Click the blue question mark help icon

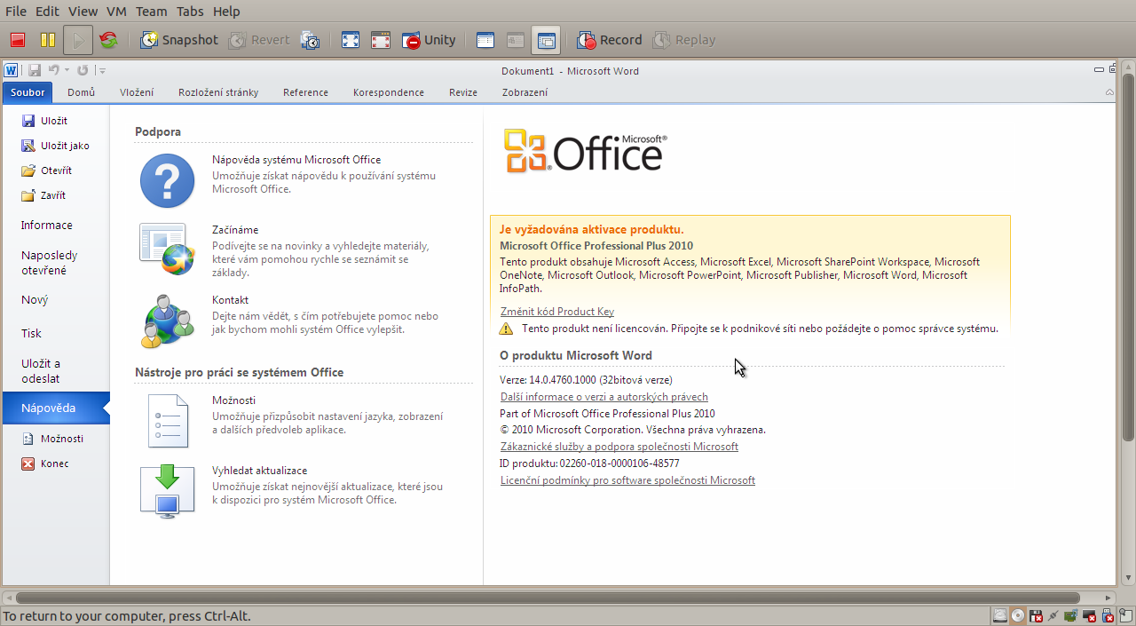pos(167,180)
